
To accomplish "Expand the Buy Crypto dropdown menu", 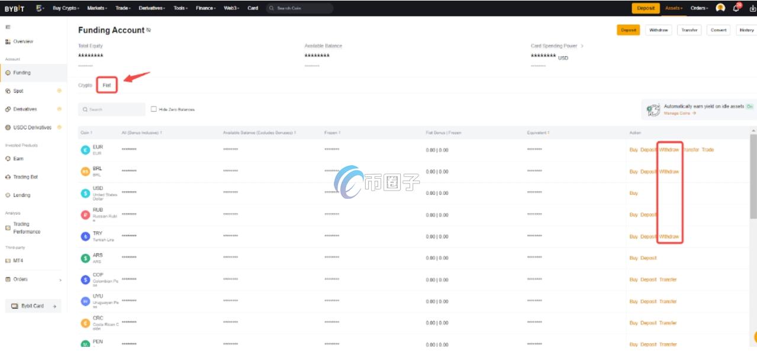I will tap(65, 8).
